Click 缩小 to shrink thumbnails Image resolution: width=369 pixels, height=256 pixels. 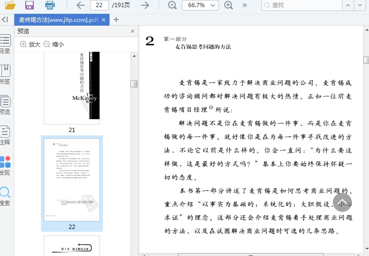(x=54, y=44)
